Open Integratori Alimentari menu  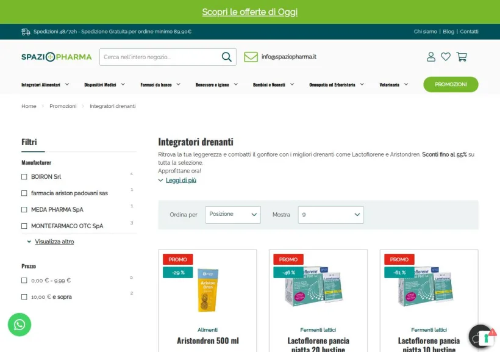pos(40,85)
